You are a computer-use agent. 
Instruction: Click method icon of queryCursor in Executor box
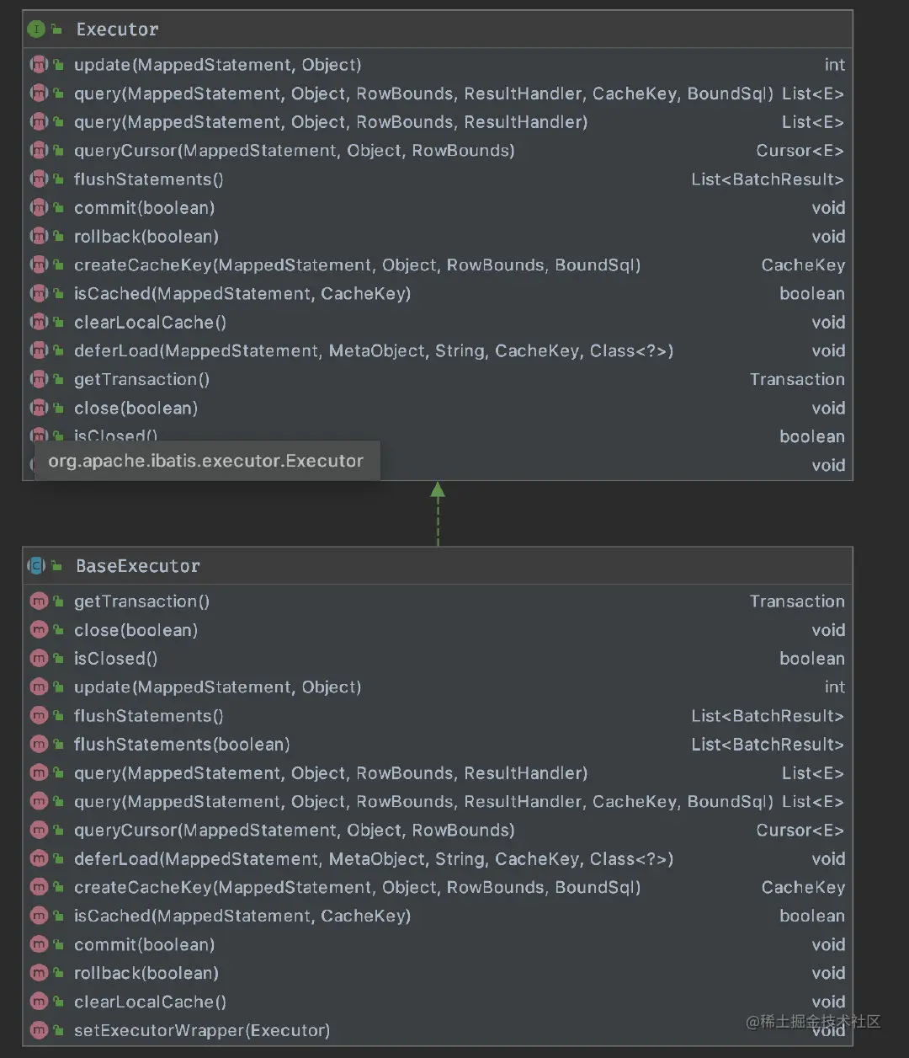[x=39, y=151]
